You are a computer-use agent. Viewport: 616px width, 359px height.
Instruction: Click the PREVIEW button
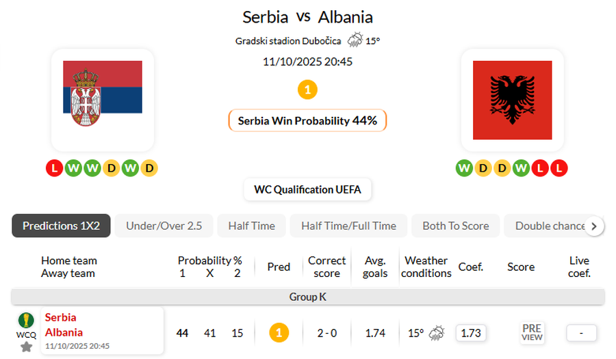(x=532, y=333)
